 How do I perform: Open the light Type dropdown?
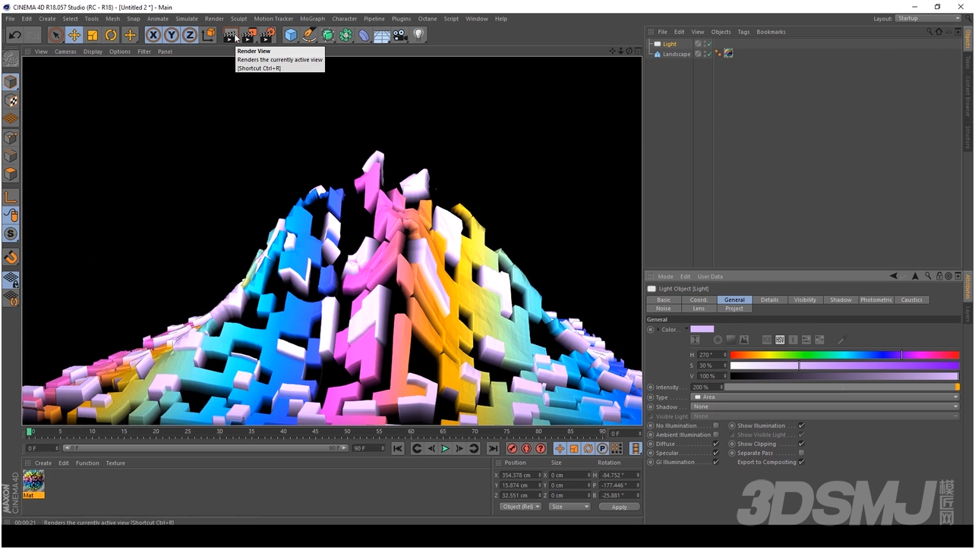tap(825, 397)
